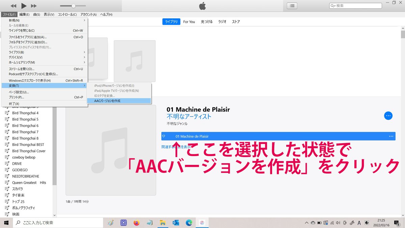Click the Queen Greatest Hits playlist icon

click(7, 183)
